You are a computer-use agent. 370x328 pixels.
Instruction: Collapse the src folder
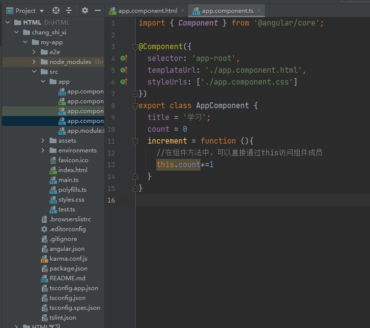pos(34,72)
